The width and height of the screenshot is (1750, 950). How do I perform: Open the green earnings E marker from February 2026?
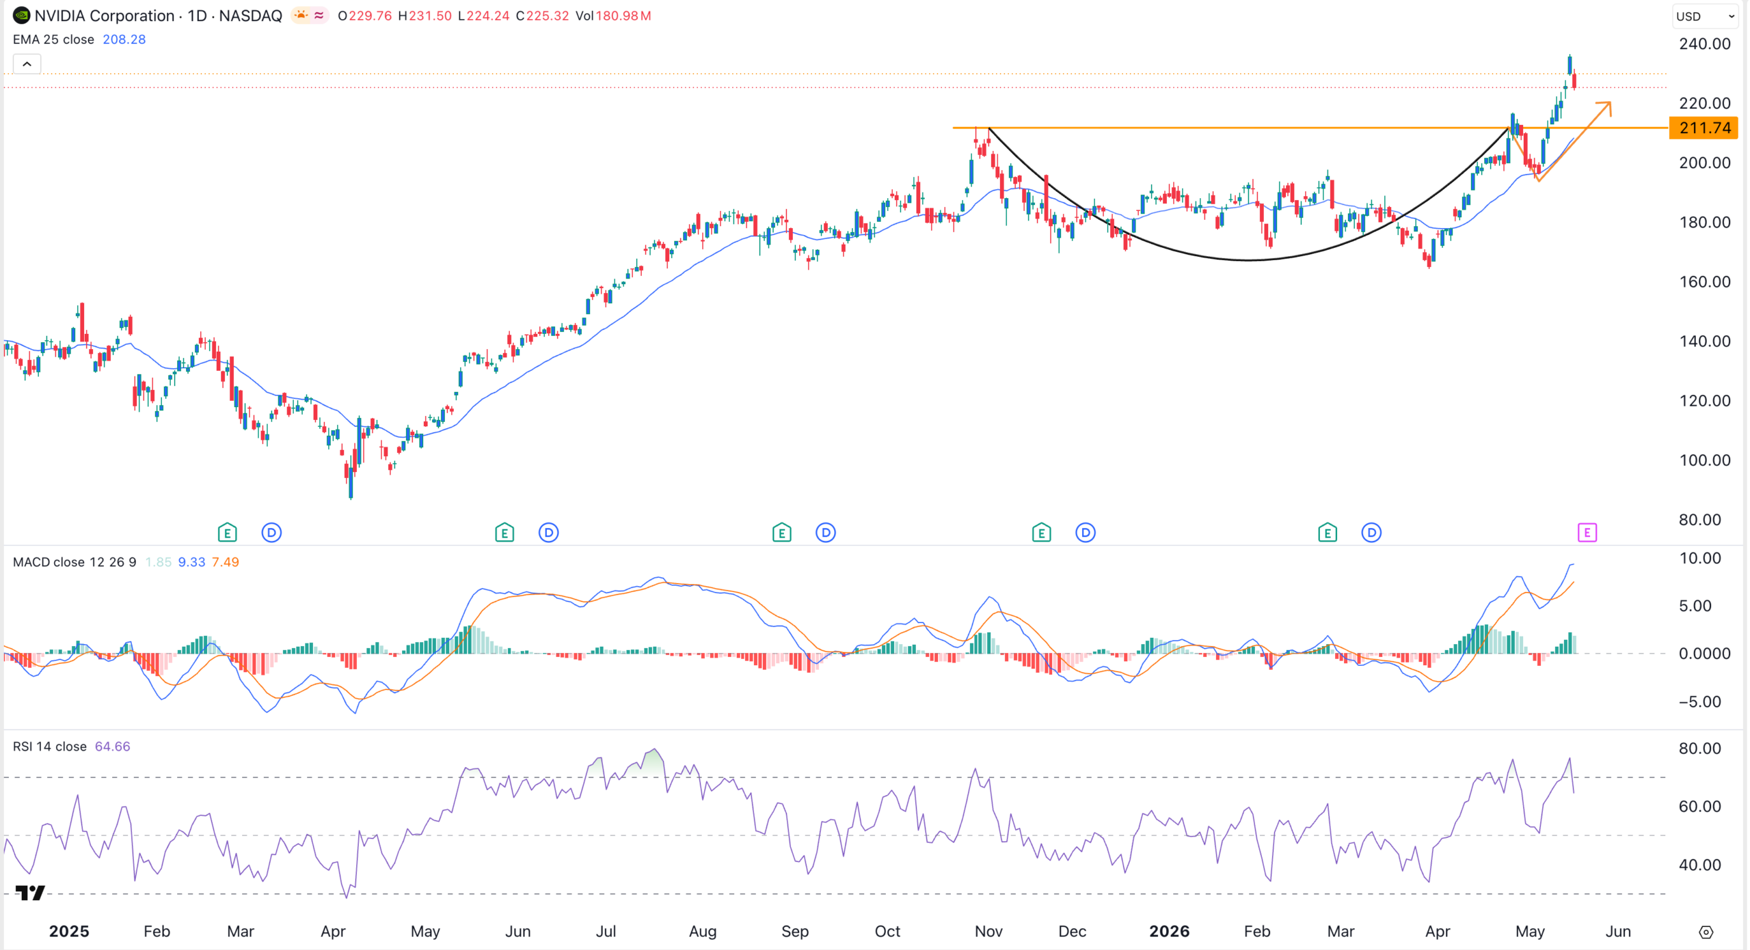pos(1327,533)
